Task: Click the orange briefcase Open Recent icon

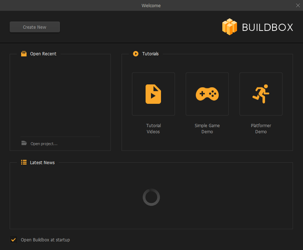Action: click(24, 54)
